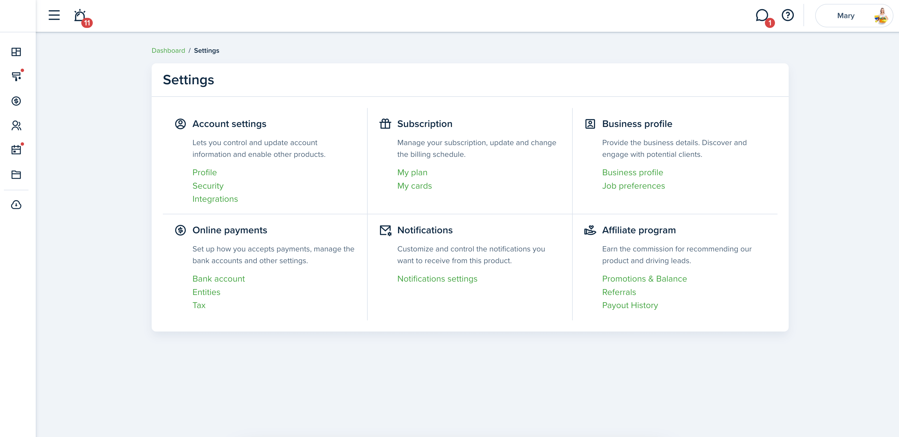Go to Dashboard breadcrumb link
Viewport: 899px width, 437px height.
(168, 51)
